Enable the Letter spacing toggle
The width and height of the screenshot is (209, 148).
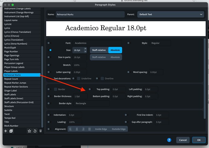click(x=49, y=72)
